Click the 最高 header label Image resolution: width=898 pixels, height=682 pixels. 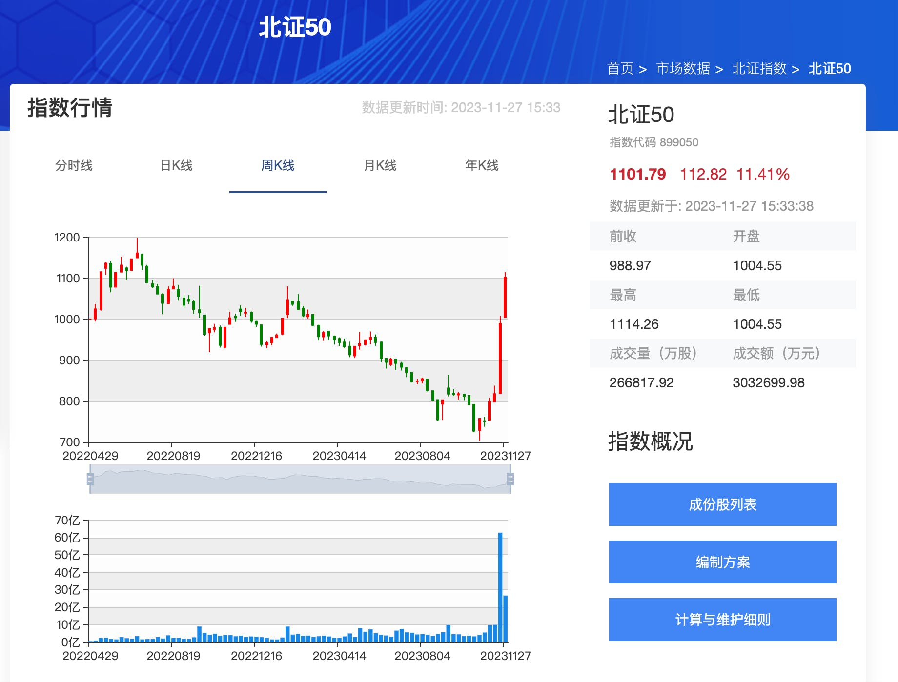coord(623,295)
